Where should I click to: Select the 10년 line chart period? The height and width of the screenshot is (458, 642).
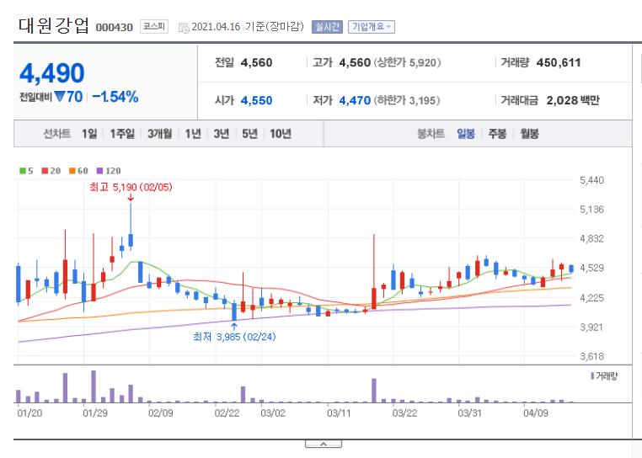[281, 133]
